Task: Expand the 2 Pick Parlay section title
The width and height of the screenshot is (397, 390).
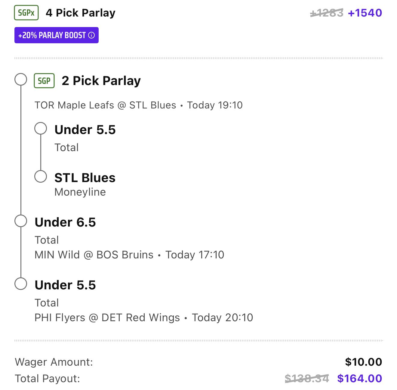Action: click(101, 81)
